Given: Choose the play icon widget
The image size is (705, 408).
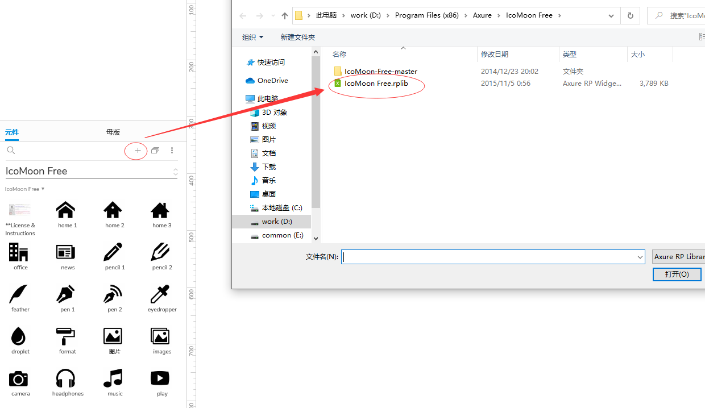Looking at the screenshot, I should point(160,378).
